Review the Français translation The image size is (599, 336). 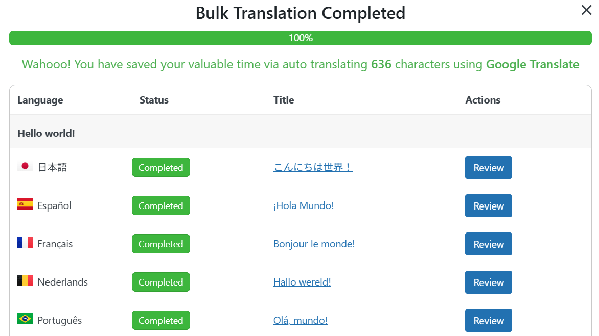pos(488,244)
